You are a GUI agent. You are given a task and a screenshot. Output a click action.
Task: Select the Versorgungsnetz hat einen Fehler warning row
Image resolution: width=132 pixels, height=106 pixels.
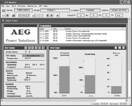(82, 34)
